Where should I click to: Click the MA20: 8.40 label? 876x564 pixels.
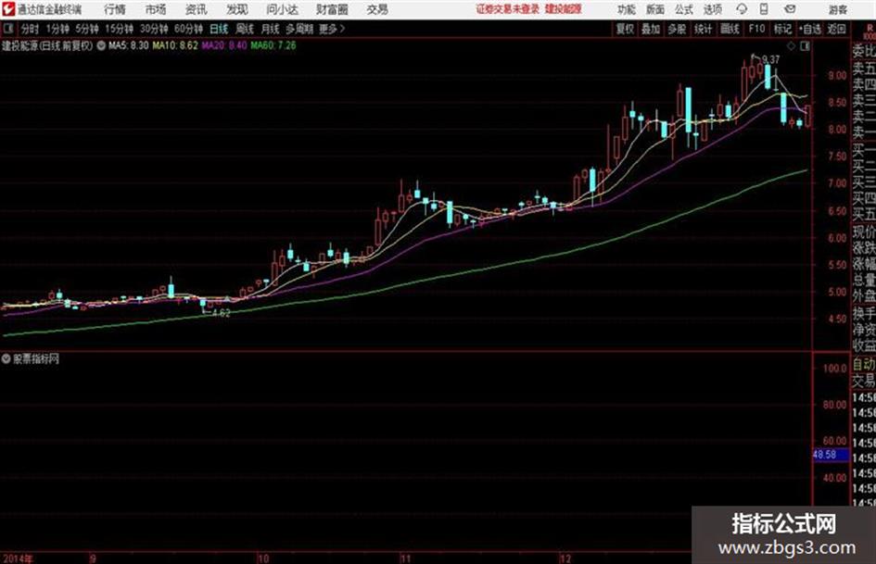pyautogui.click(x=224, y=45)
